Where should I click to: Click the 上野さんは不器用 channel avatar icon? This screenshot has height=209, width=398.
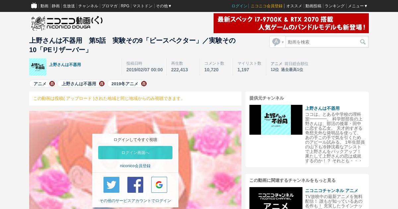tap(38, 67)
